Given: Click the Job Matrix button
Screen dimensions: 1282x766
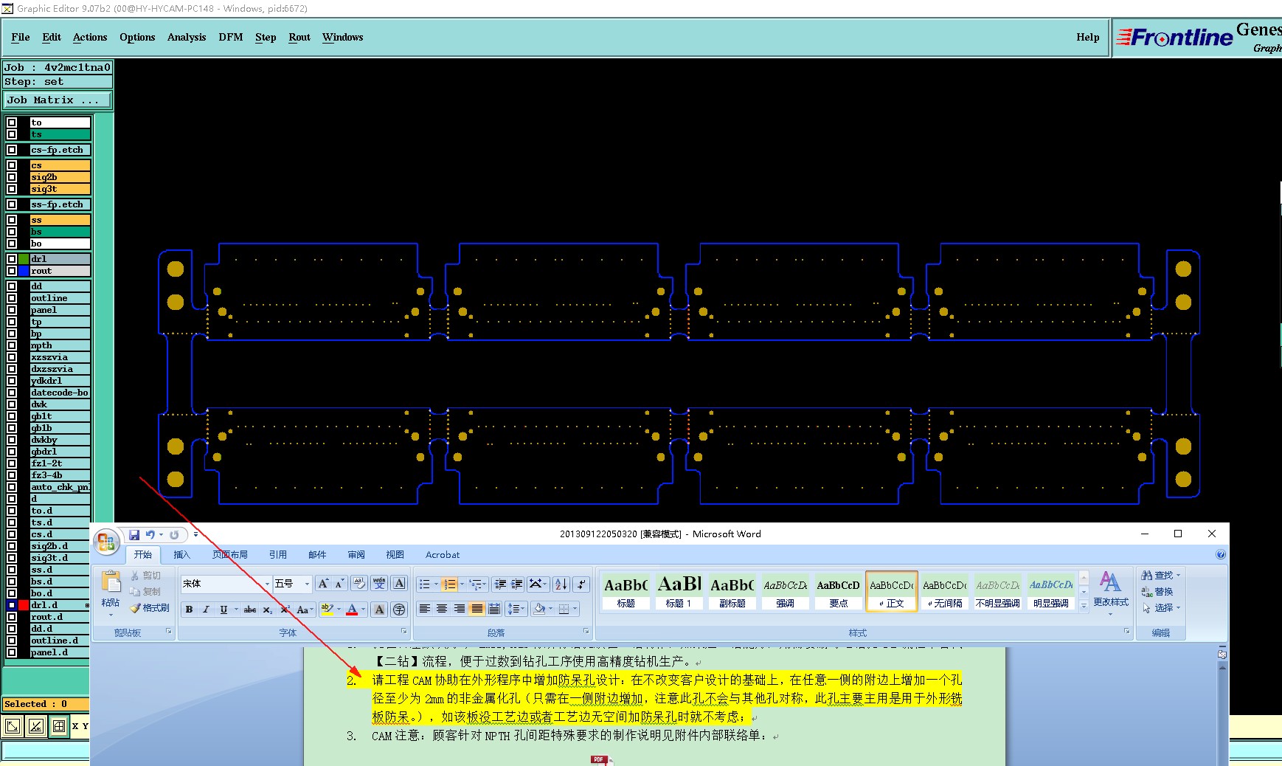Looking at the screenshot, I should coord(58,100).
